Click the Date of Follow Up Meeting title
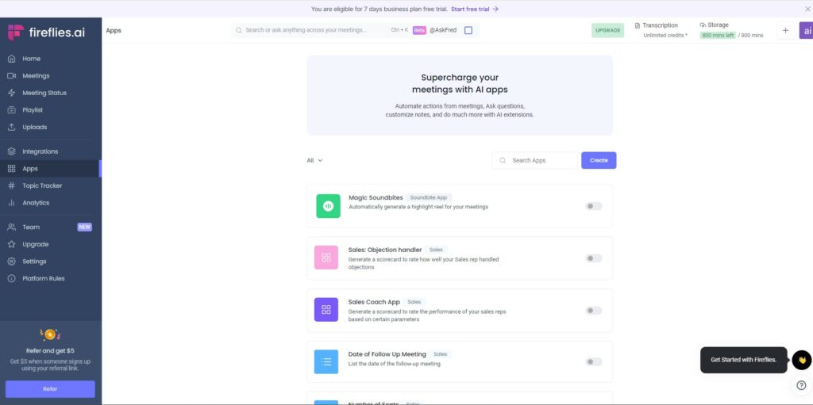Screen dimensions: 813x405 click(x=387, y=354)
